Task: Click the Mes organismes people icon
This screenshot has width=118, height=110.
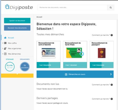Action: 5,48
